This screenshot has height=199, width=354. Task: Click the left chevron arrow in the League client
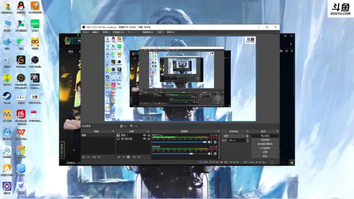(69, 83)
